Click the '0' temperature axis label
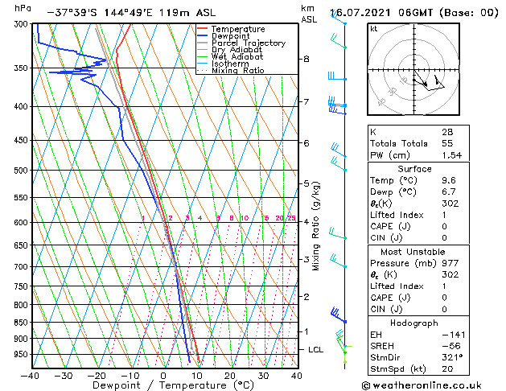Viewport: 506px width, 391px height. (163, 376)
